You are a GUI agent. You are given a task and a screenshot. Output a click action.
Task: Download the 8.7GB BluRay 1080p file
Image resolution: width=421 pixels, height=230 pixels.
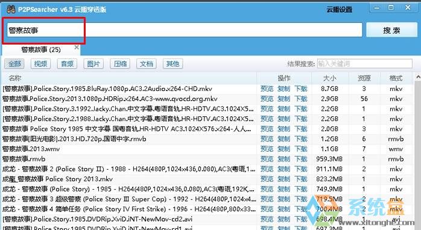pos(301,89)
